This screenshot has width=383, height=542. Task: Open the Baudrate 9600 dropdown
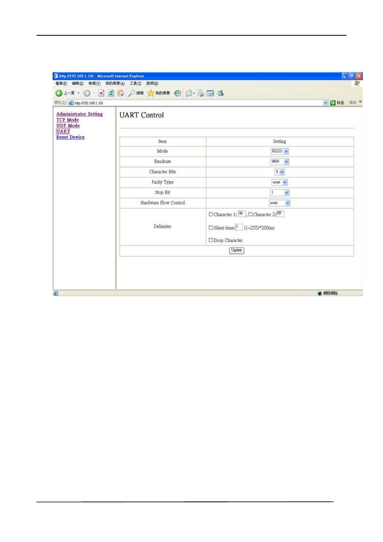280,161
